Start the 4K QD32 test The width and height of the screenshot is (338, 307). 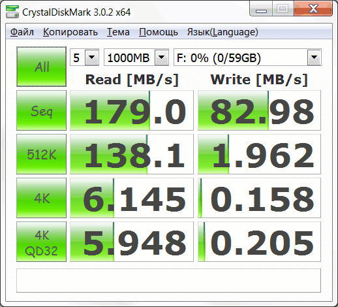(41, 242)
